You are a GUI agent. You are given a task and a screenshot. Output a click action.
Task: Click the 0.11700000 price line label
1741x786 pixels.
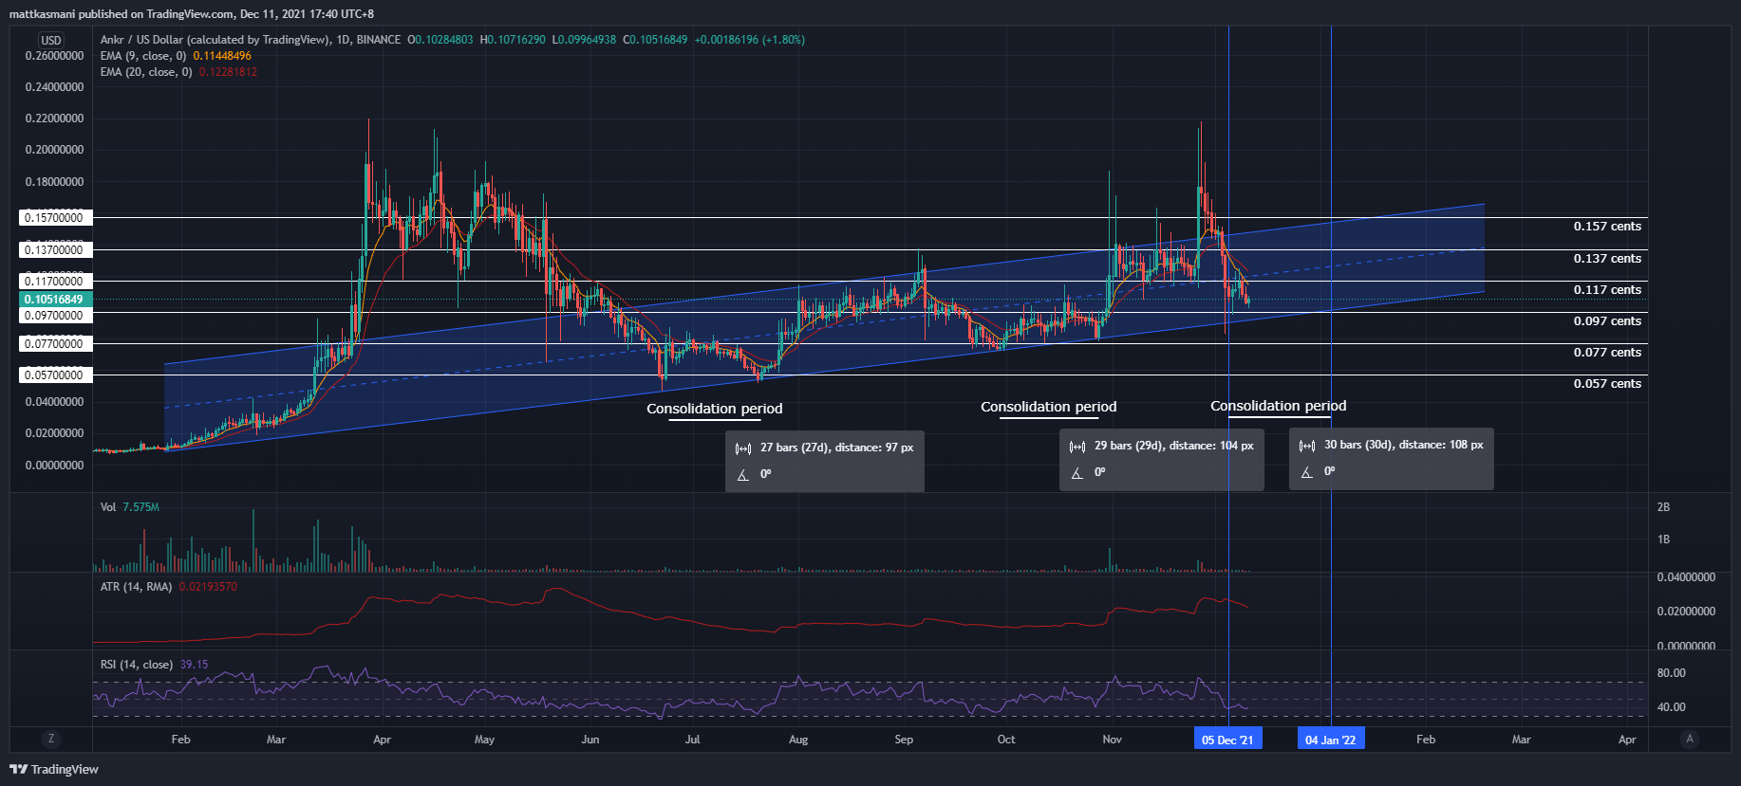point(54,282)
